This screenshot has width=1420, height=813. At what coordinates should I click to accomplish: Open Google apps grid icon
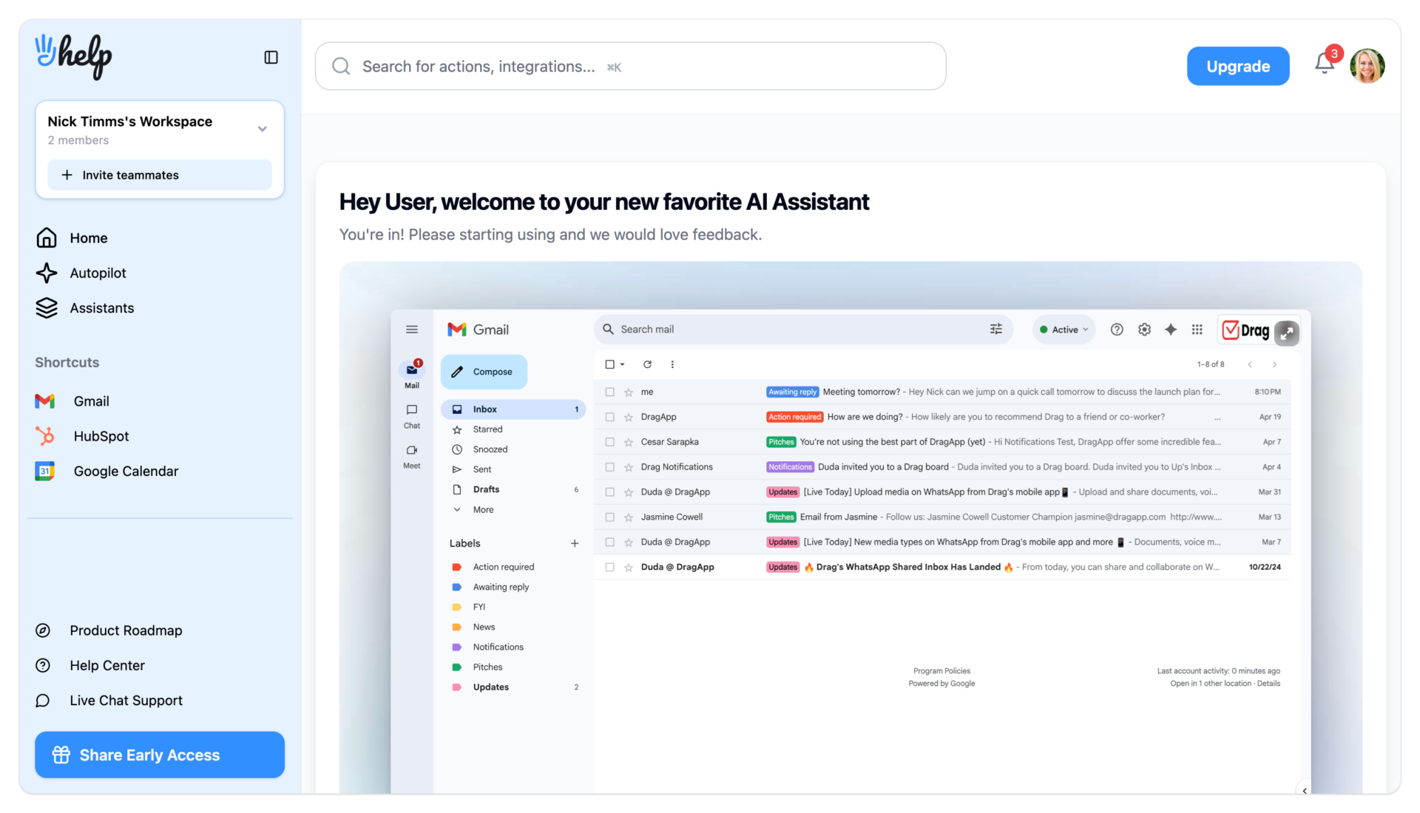[x=1197, y=330]
